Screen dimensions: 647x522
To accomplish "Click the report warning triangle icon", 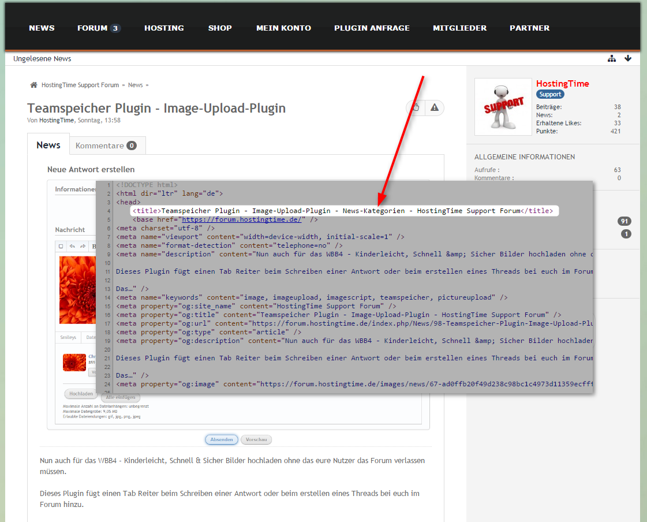I will pyautogui.click(x=435, y=107).
